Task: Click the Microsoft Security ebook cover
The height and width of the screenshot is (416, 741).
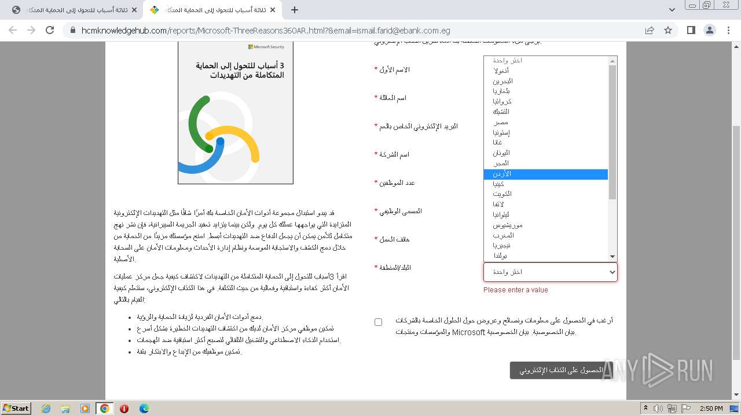Action: point(236,113)
